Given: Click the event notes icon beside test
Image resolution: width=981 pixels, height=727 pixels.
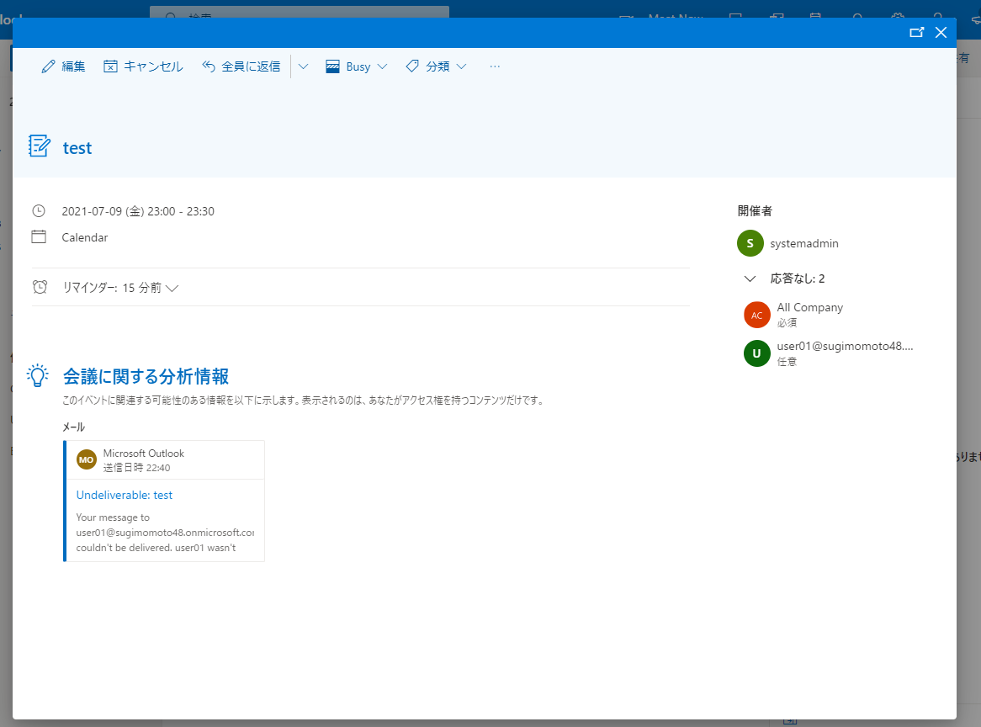Looking at the screenshot, I should [x=39, y=146].
